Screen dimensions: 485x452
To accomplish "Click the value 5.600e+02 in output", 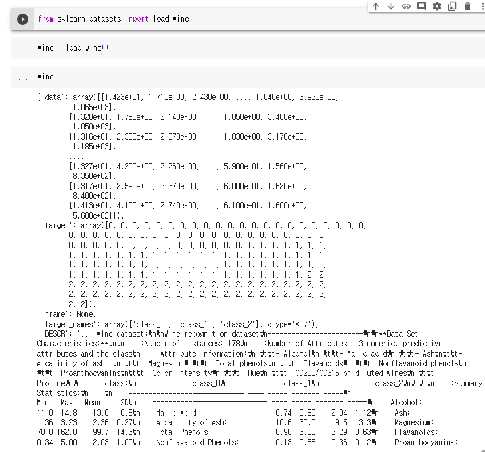I will click(x=92, y=215).
